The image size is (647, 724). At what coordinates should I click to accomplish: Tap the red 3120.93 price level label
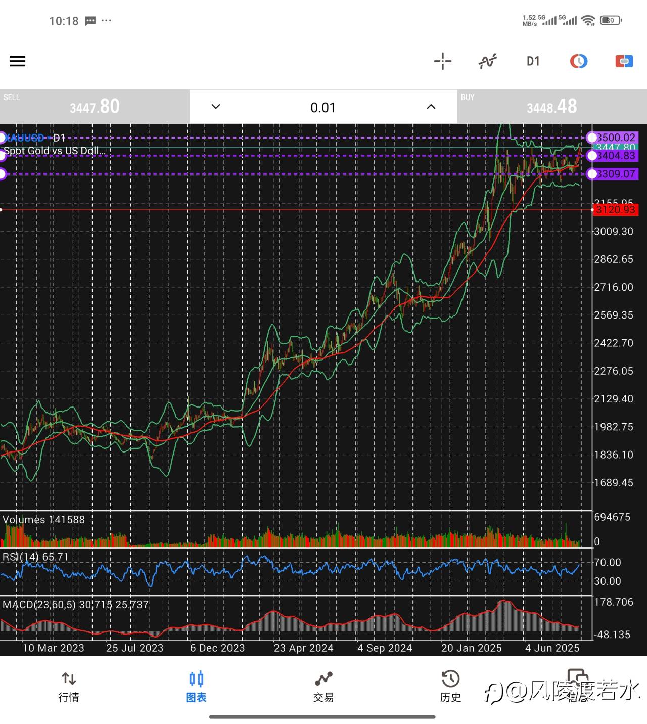click(x=615, y=210)
